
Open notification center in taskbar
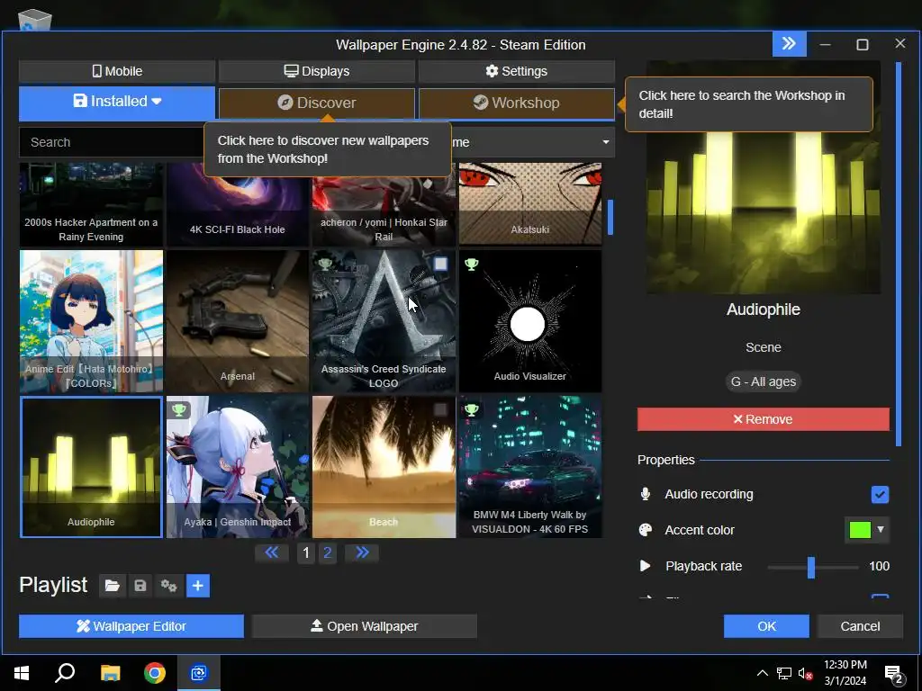coord(894,673)
